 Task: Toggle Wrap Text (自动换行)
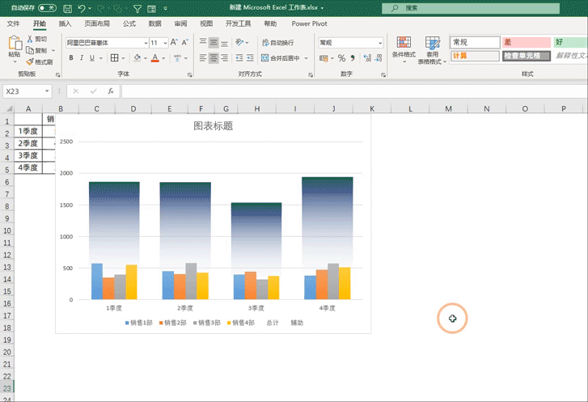[x=277, y=43]
